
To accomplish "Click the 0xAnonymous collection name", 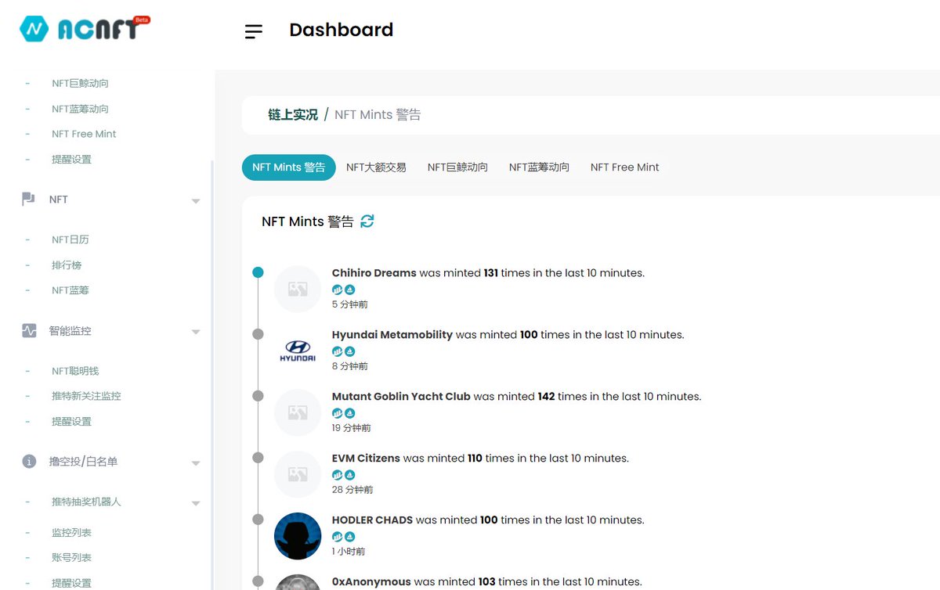I will [x=371, y=582].
